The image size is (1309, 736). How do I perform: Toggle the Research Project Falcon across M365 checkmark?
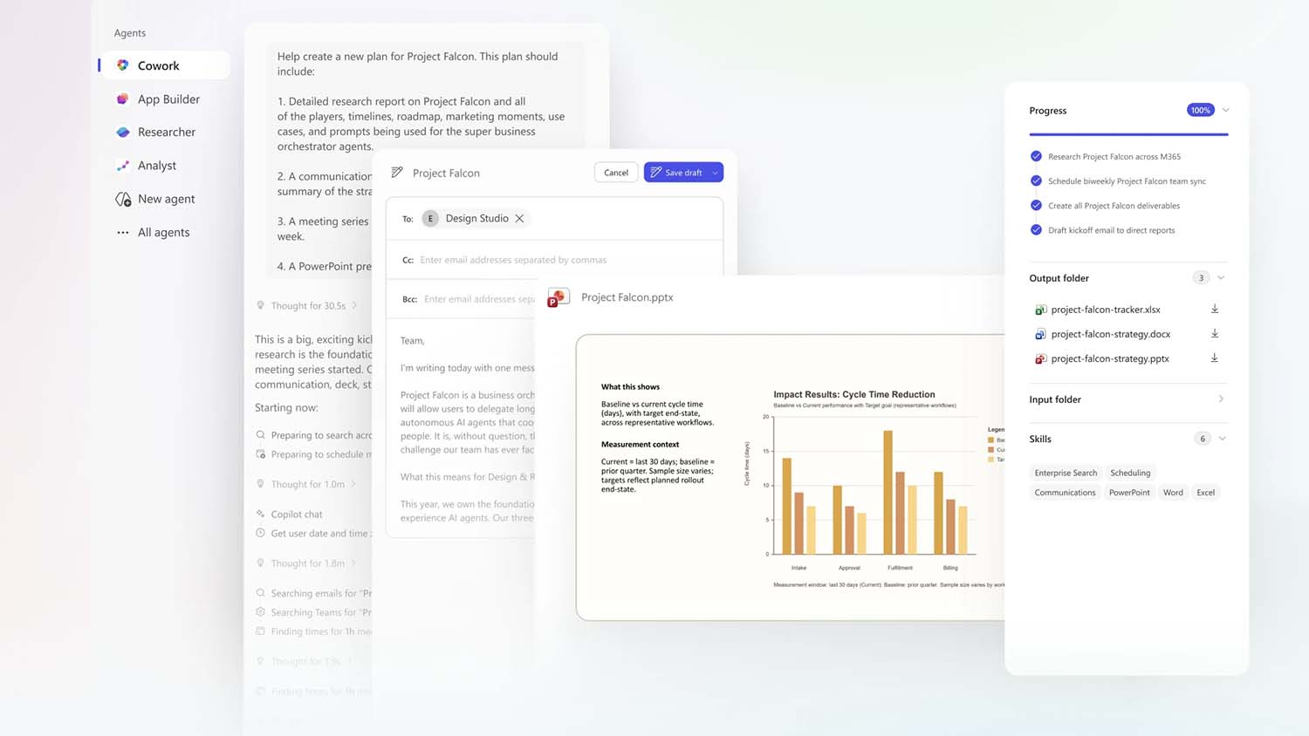(1036, 157)
